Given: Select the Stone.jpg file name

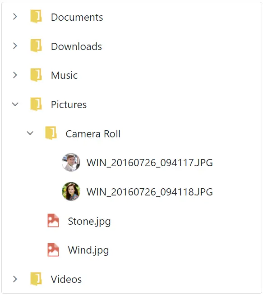Looking at the screenshot, I should pyautogui.click(x=89, y=222).
